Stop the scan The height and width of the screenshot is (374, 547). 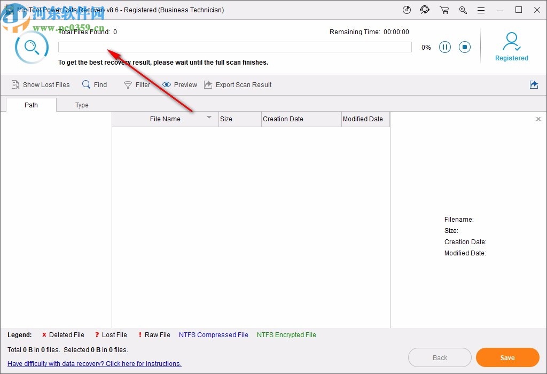tap(465, 47)
